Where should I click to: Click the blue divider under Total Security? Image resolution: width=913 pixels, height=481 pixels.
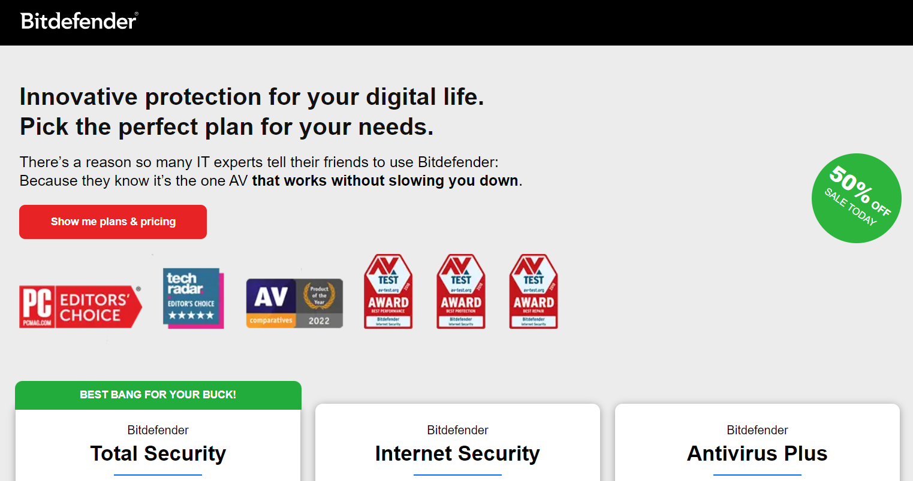click(x=158, y=475)
